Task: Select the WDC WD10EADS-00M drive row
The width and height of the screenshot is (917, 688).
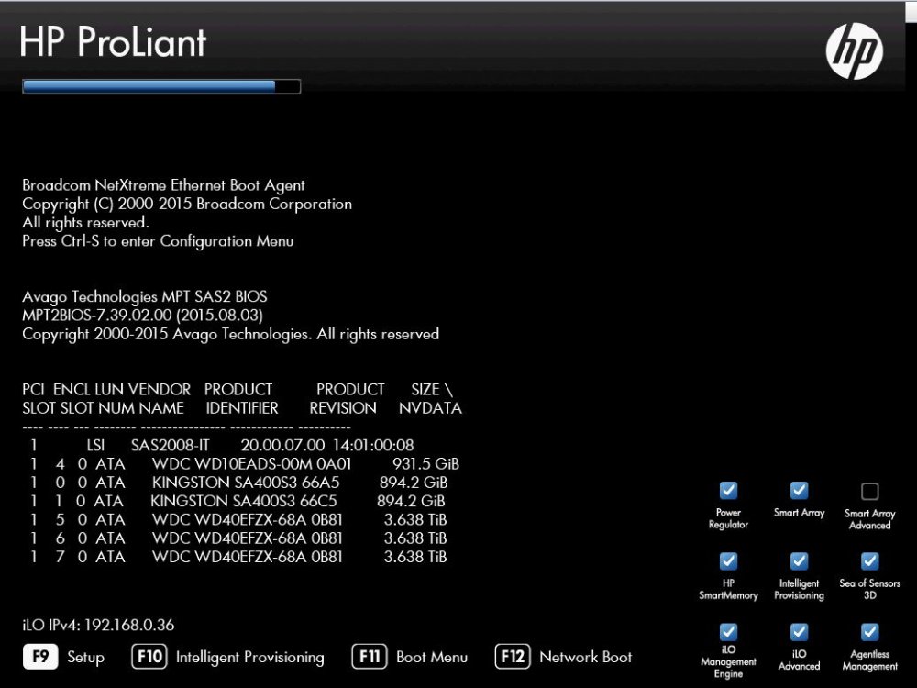Action: tap(245, 464)
